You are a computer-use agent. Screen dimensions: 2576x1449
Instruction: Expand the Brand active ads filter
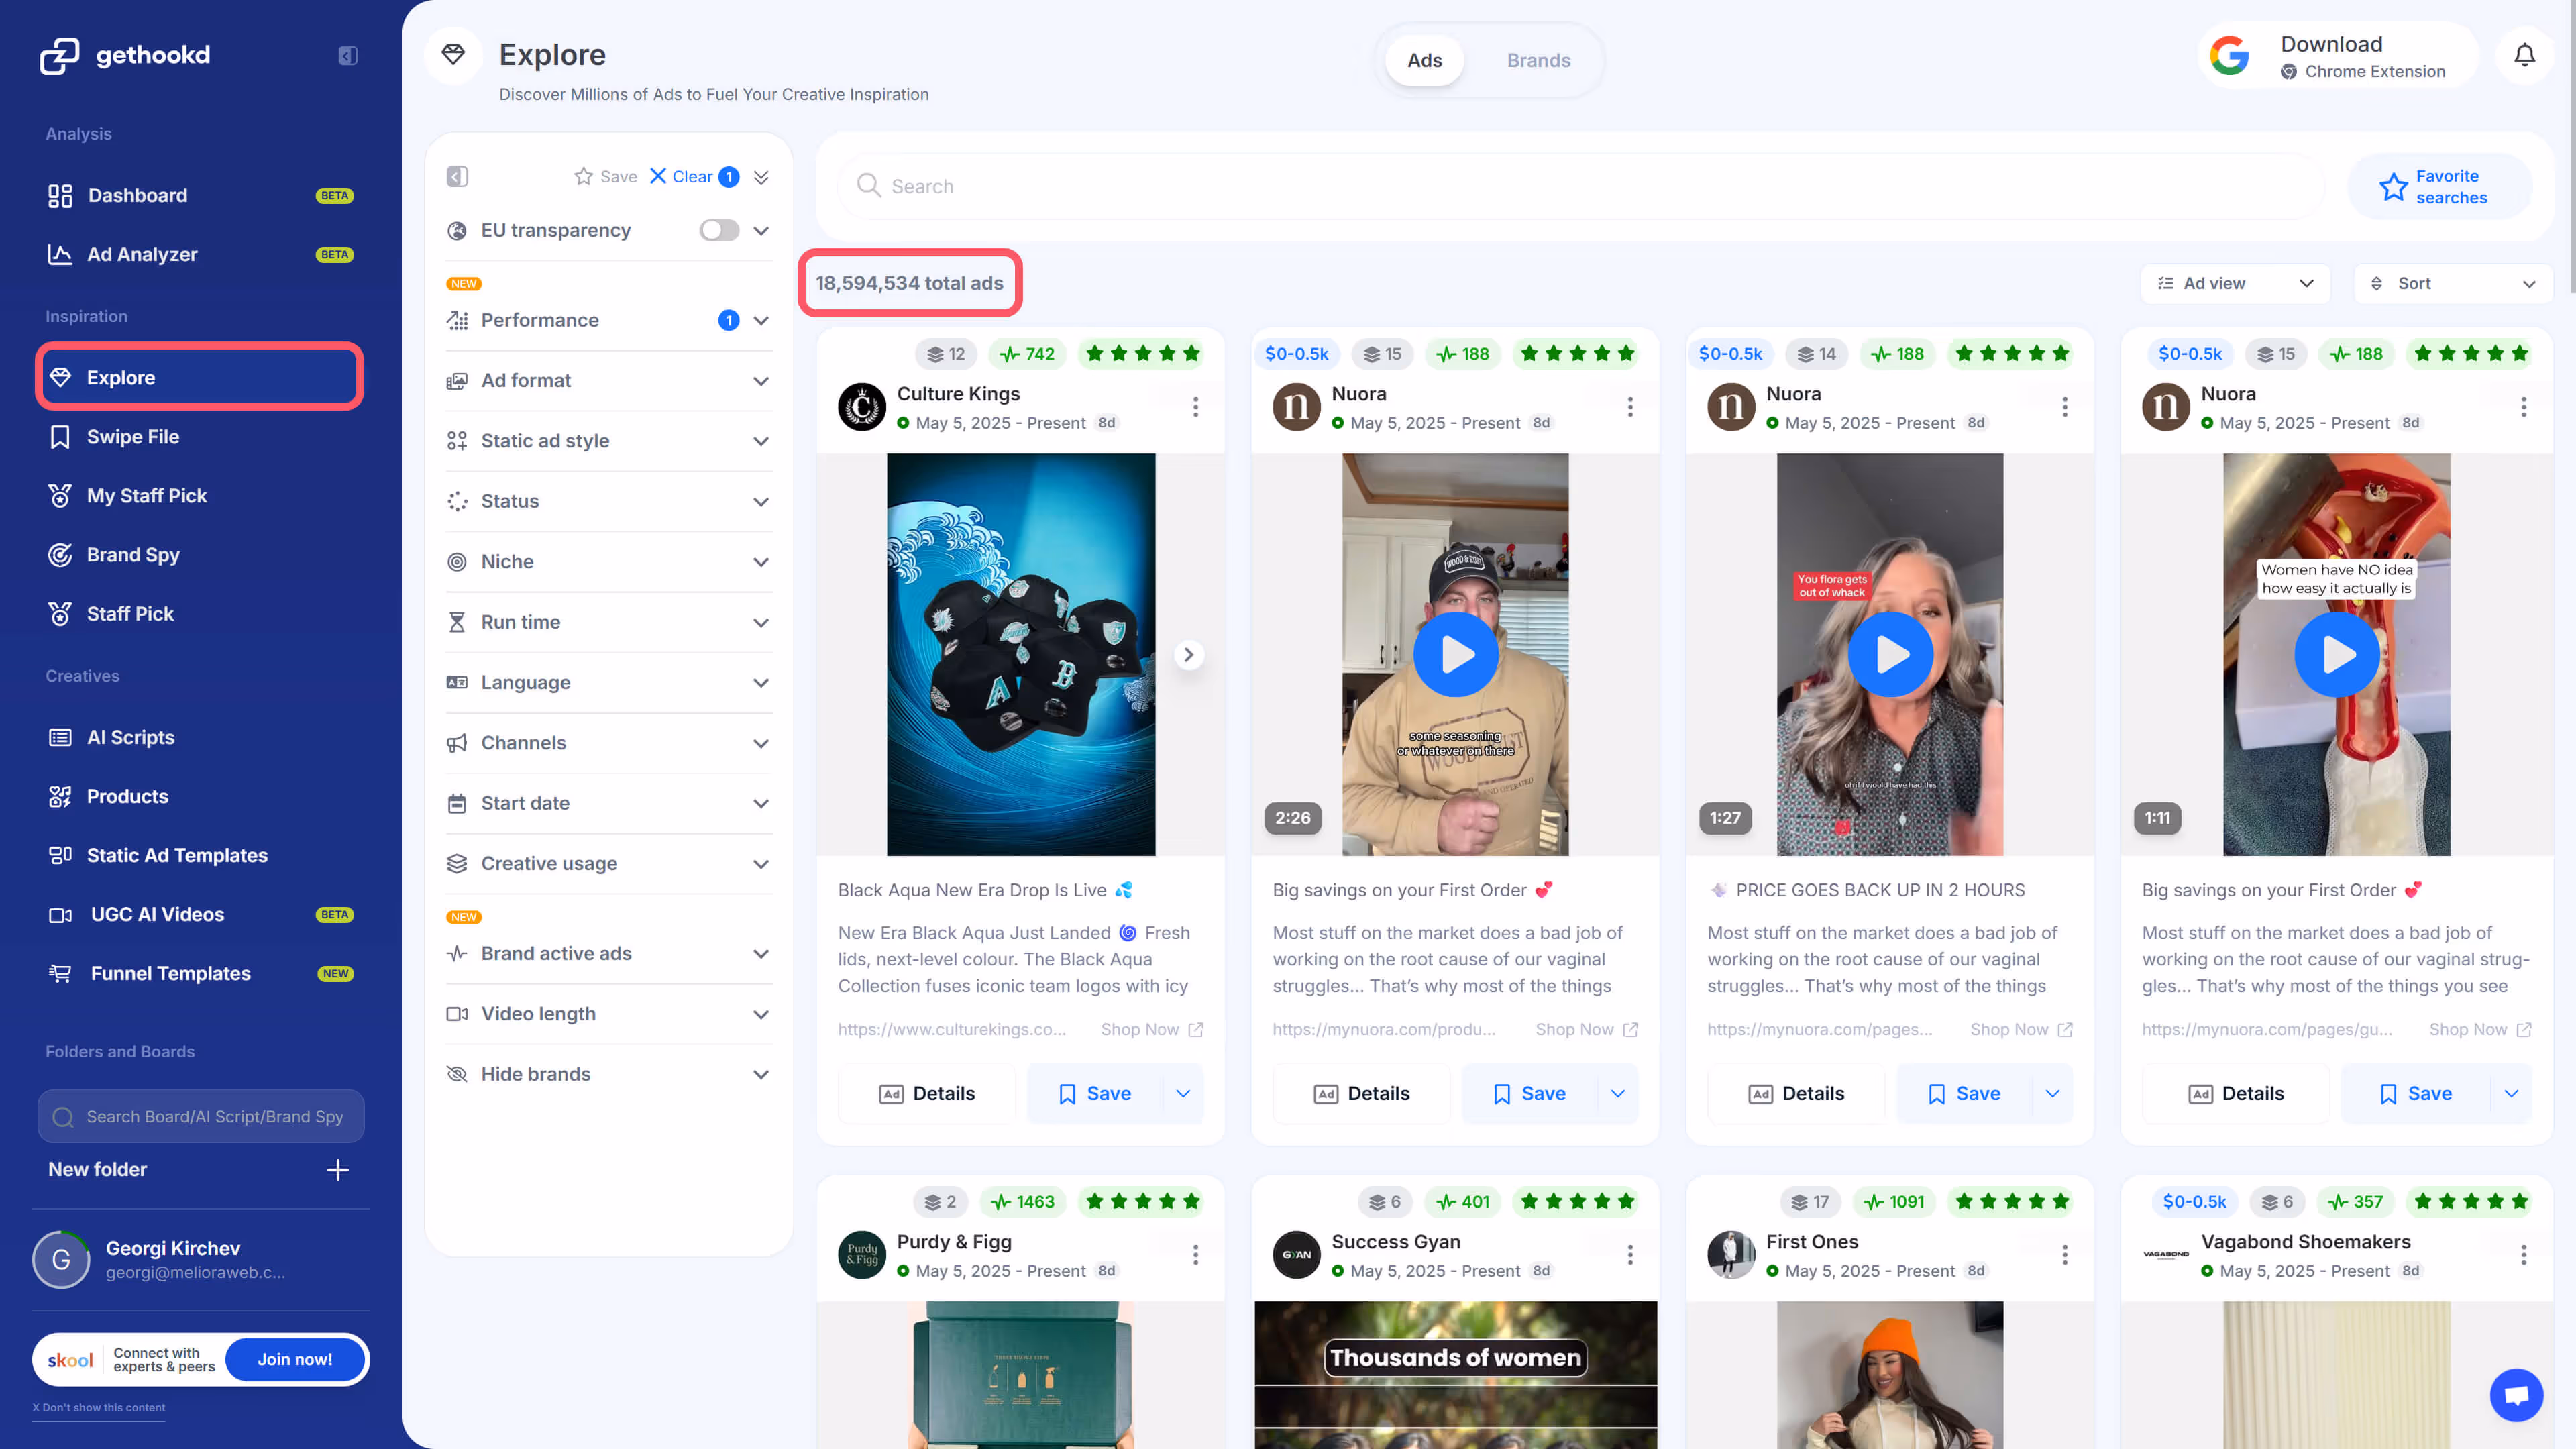(608, 954)
